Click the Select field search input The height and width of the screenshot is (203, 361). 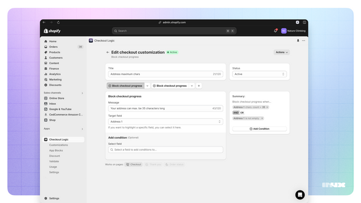coord(165,149)
